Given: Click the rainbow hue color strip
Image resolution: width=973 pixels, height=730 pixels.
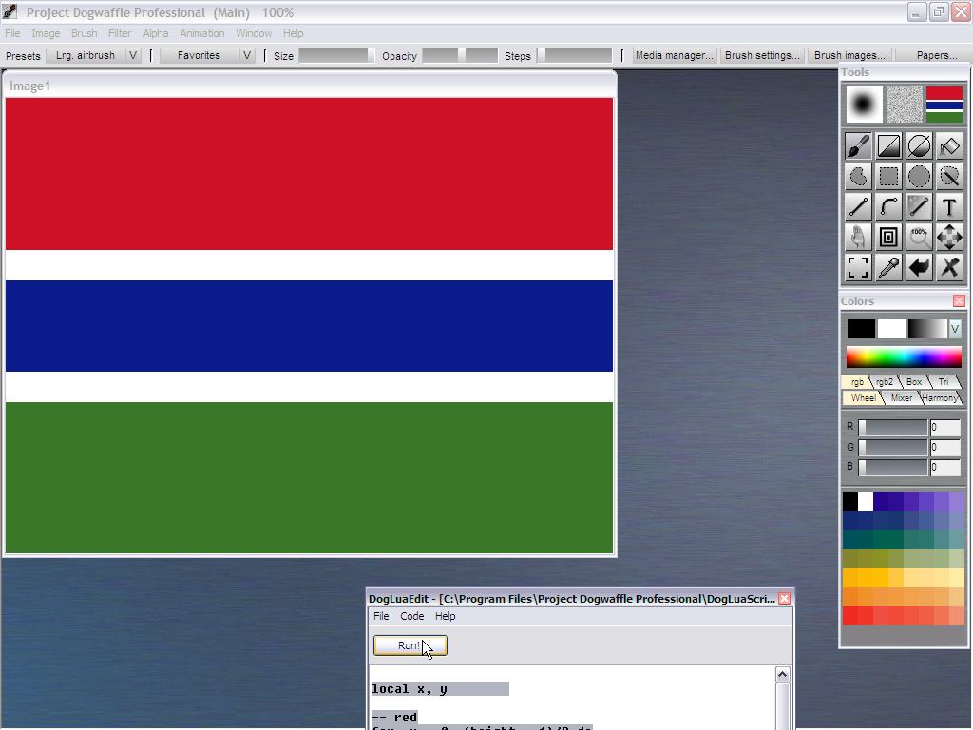Looking at the screenshot, I should coord(904,357).
